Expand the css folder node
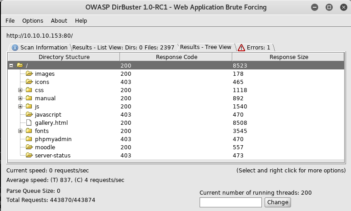The width and height of the screenshot is (351, 211). click(20, 90)
